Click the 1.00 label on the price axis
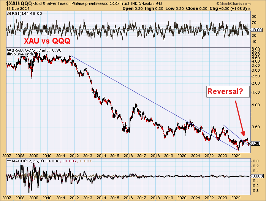This screenshot has width=266, height=201. tap(256, 105)
